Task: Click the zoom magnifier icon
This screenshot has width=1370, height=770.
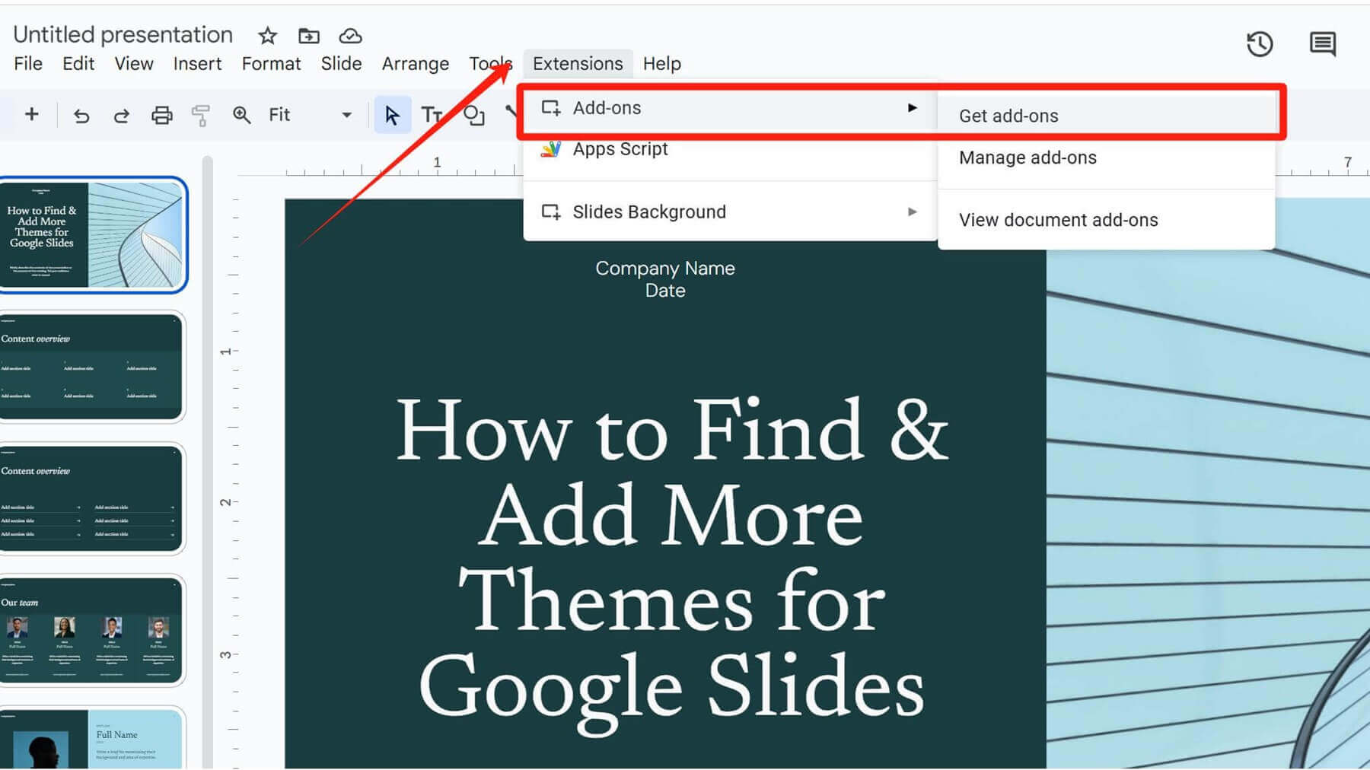Action: point(241,115)
